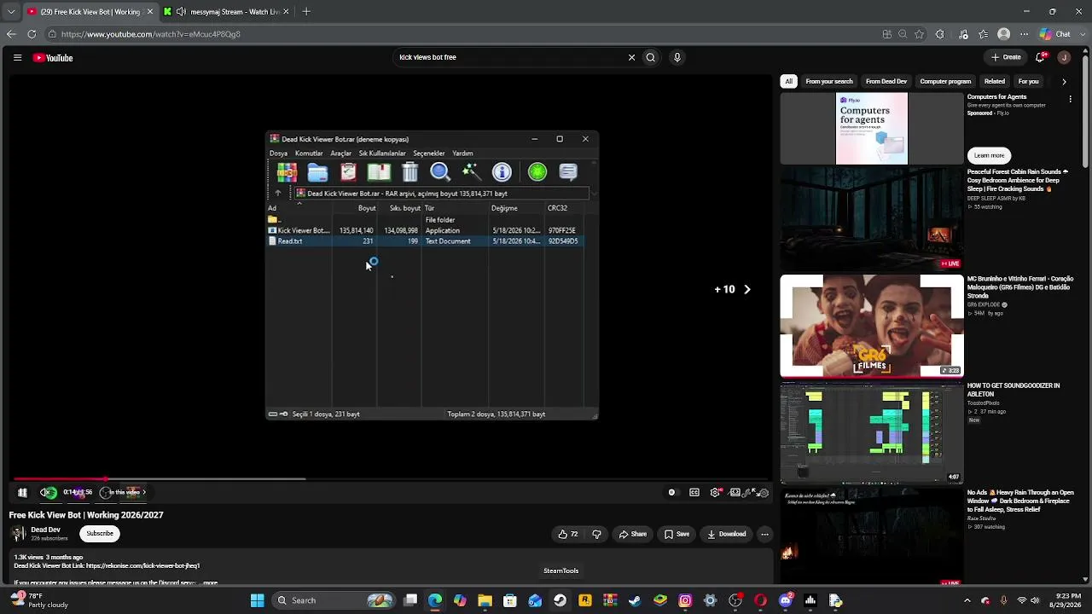Open the Dead Dev channel avatar
This screenshot has width=1092, height=614.
click(17, 534)
